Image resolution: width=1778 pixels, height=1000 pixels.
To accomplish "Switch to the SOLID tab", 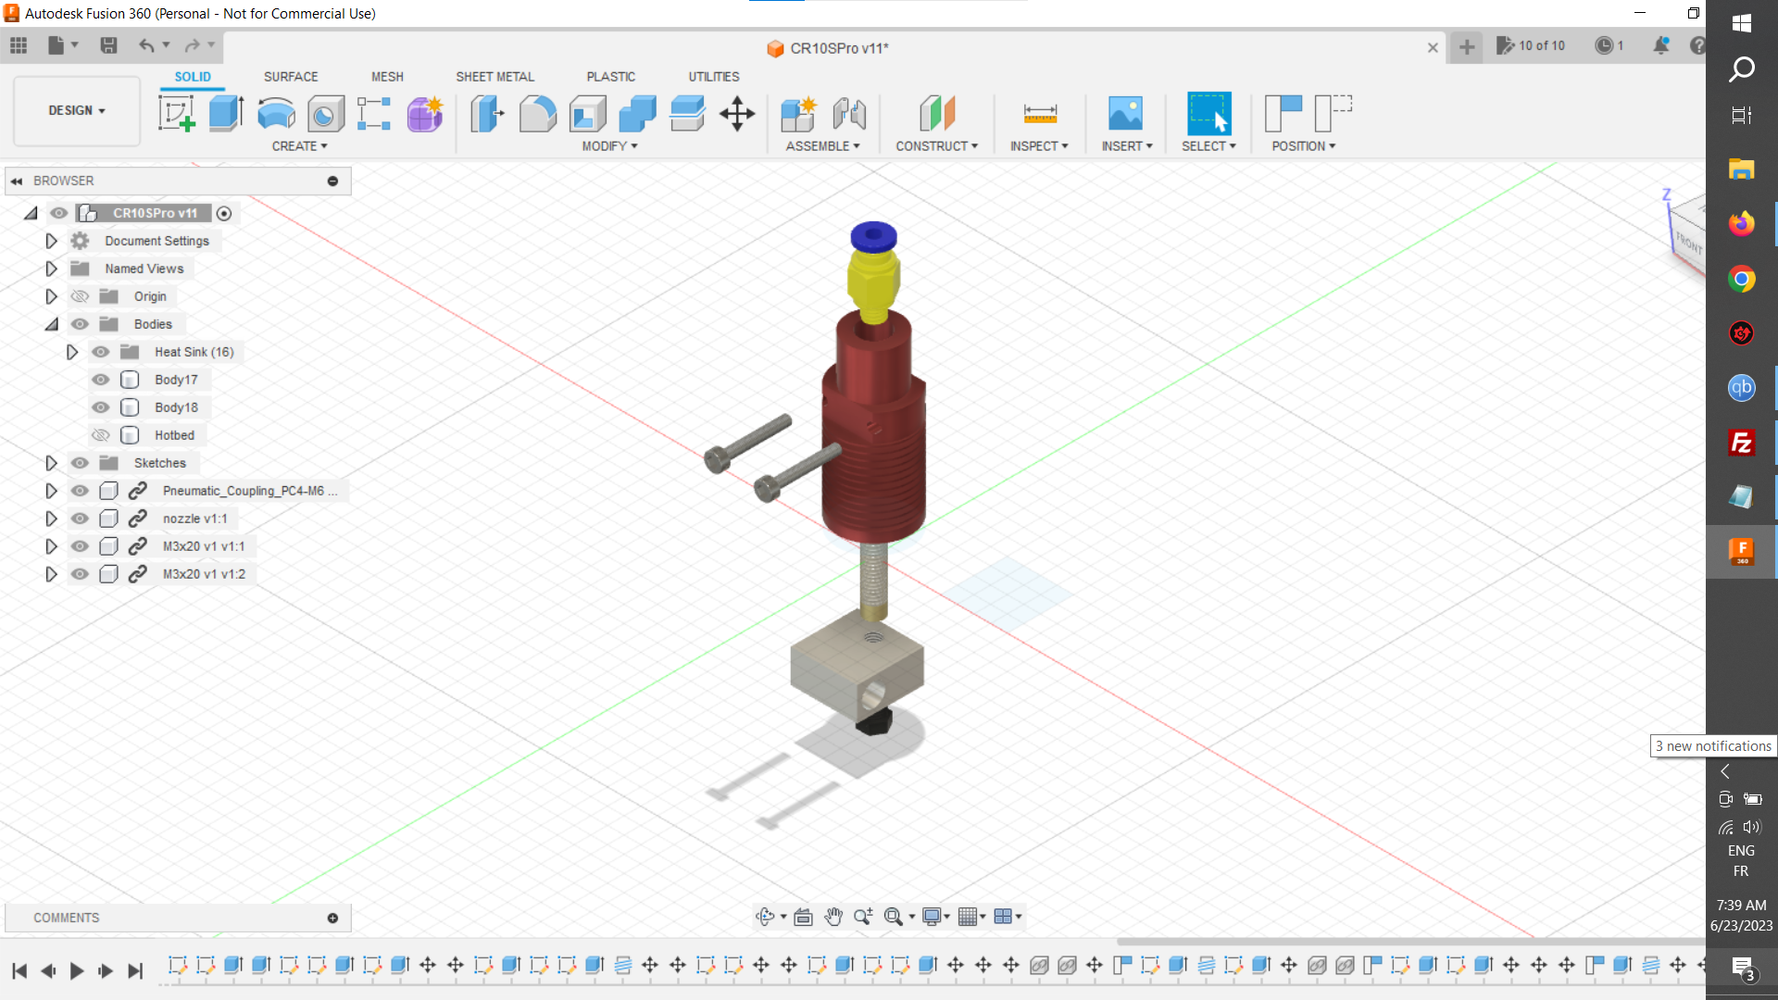I will pyautogui.click(x=193, y=77).
